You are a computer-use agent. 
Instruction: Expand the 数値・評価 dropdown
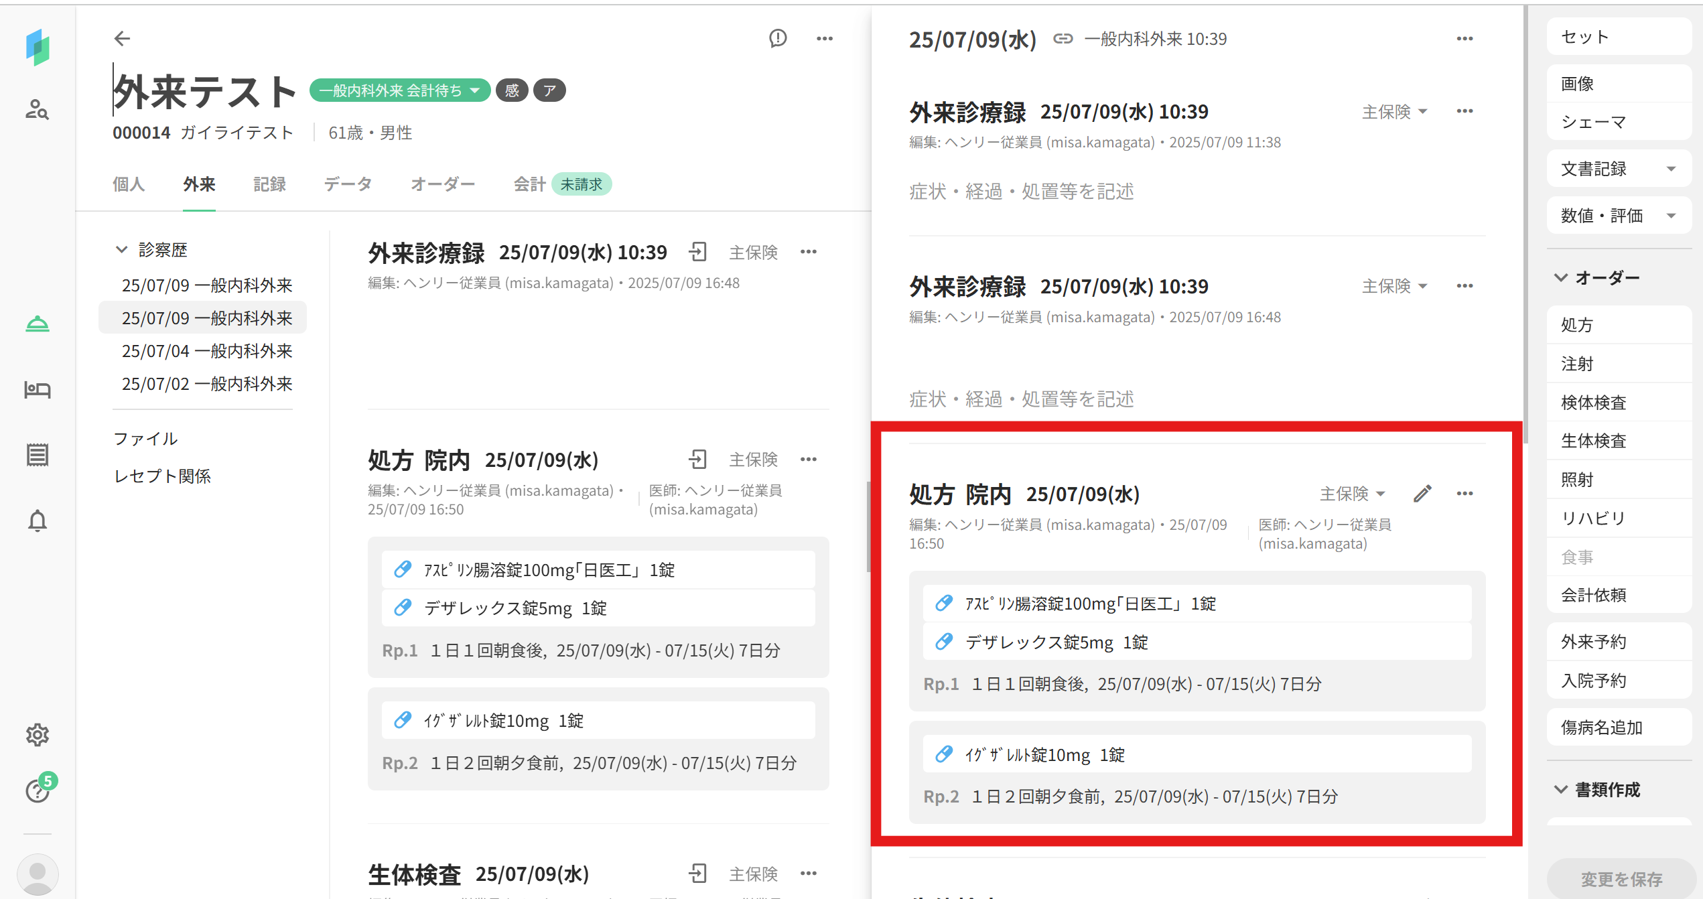1618,216
